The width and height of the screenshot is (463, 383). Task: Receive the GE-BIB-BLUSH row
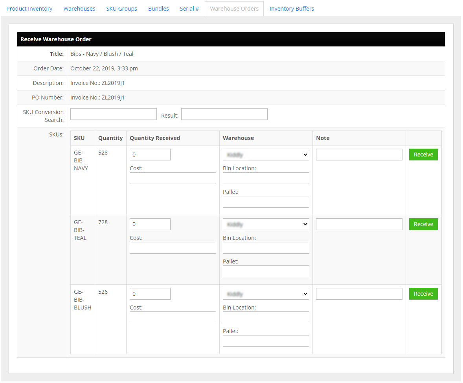tap(423, 294)
